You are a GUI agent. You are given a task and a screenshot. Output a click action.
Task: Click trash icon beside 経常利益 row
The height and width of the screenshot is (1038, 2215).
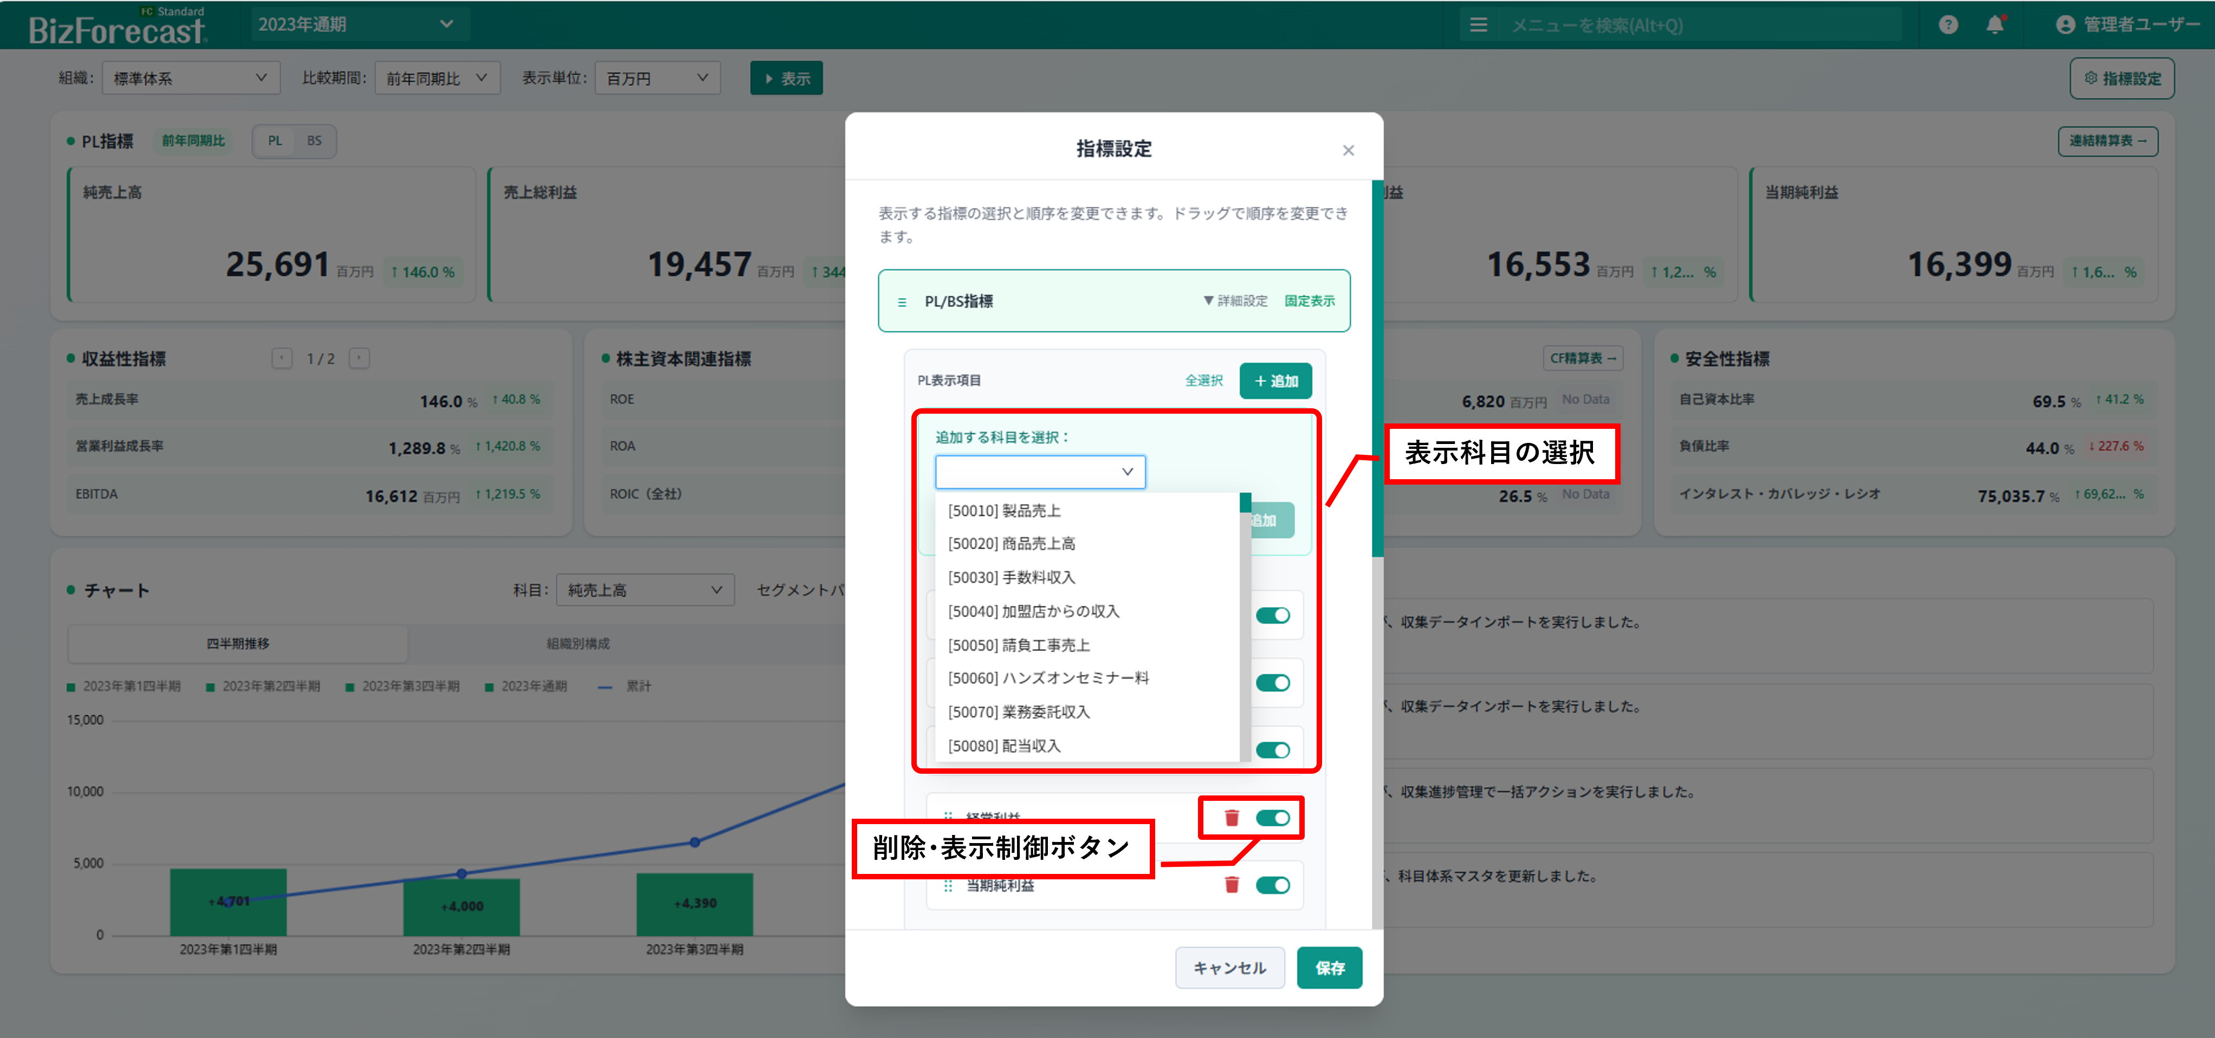(1232, 818)
